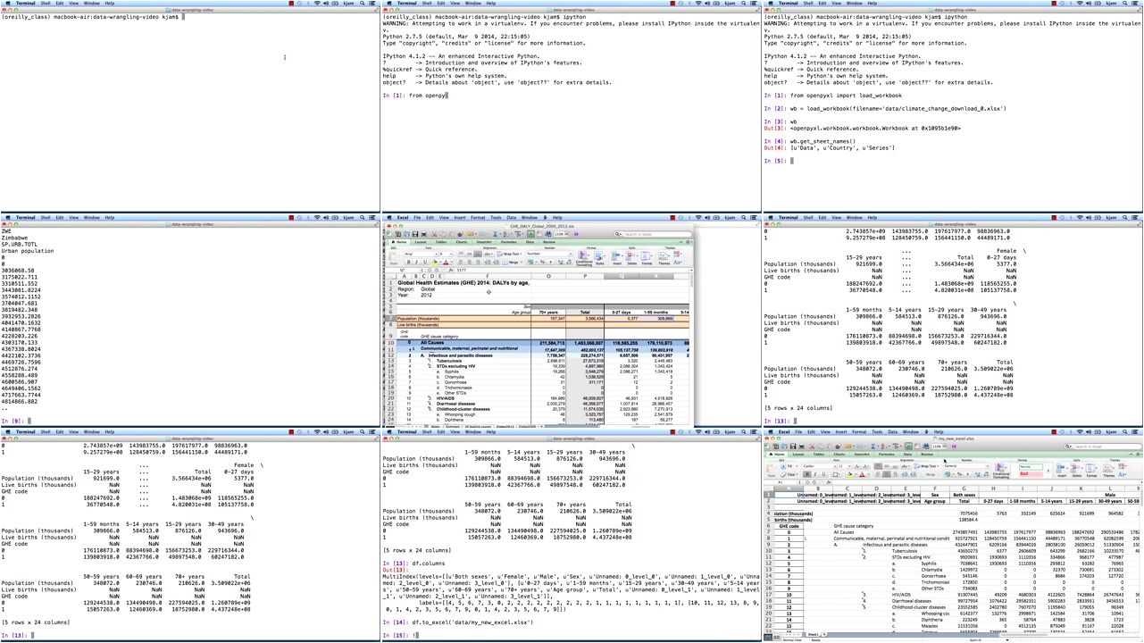Click Styles icon in GHE_DALY_Global ribbon
The height and width of the screenshot is (643, 1144).
pyautogui.click(x=598, y=258)
